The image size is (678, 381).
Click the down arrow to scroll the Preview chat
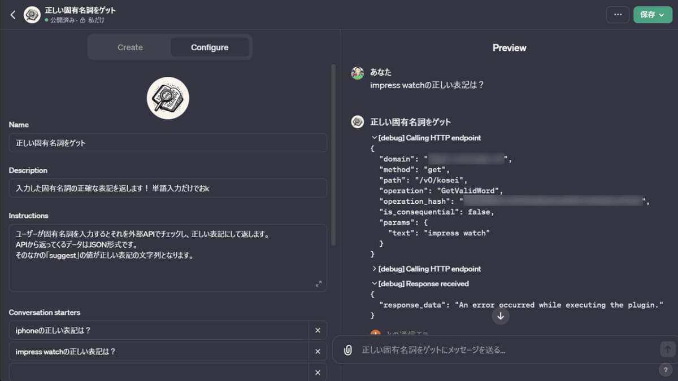501,316
